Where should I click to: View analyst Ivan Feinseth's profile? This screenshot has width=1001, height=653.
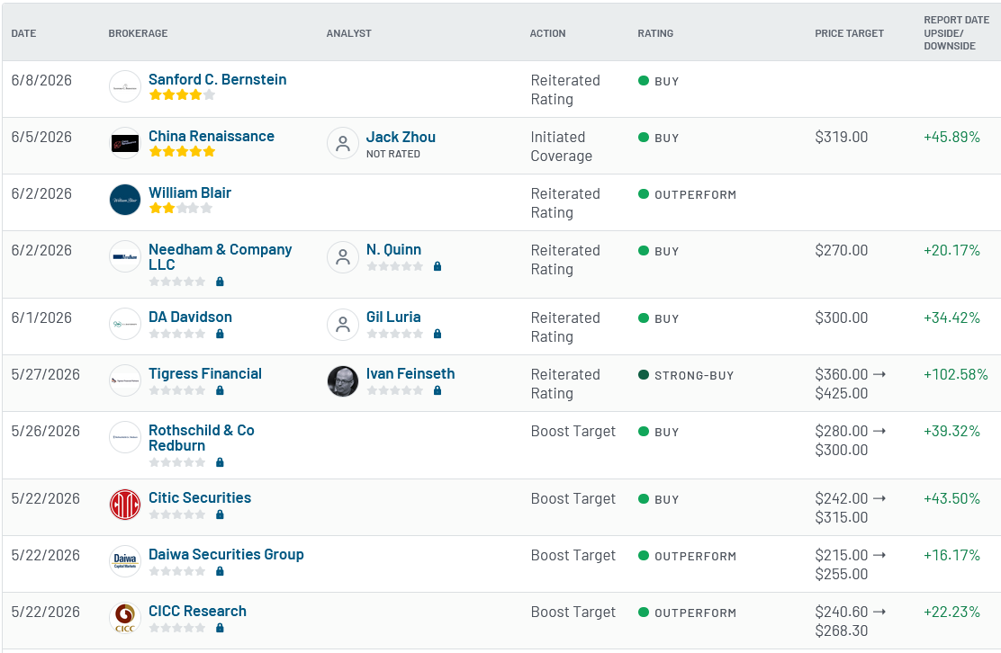(x=410, y=373)
